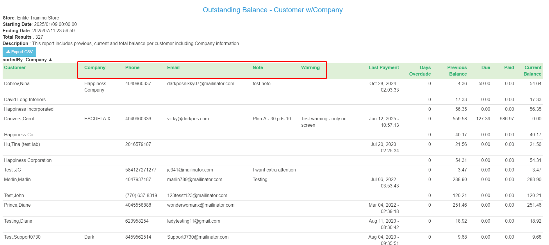The height and width of the screenshot is (245, 549).
Task: Click last payment Jun 12, 2025
Action: tap(384, 122)
